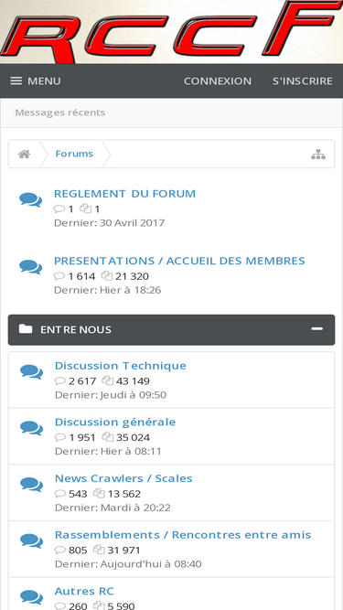Click chat icon next to Discussion Technique
This screenshot has width=343, height=610.
[x=31, y=372]
